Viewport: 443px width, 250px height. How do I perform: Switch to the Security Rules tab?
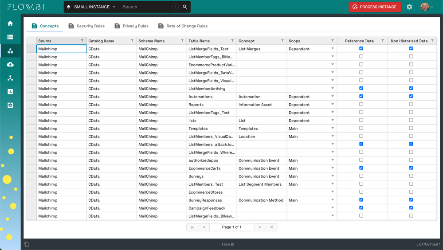pyautogui.click(x=86, y=26)
